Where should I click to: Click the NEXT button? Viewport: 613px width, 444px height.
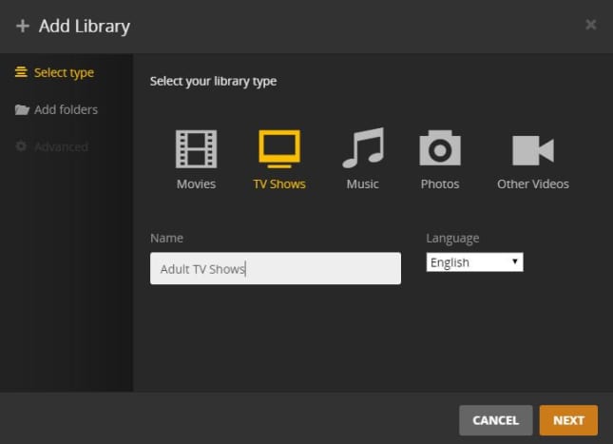(568, 420)
